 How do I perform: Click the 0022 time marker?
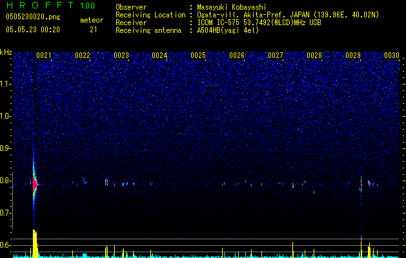[x=83, y=55]
